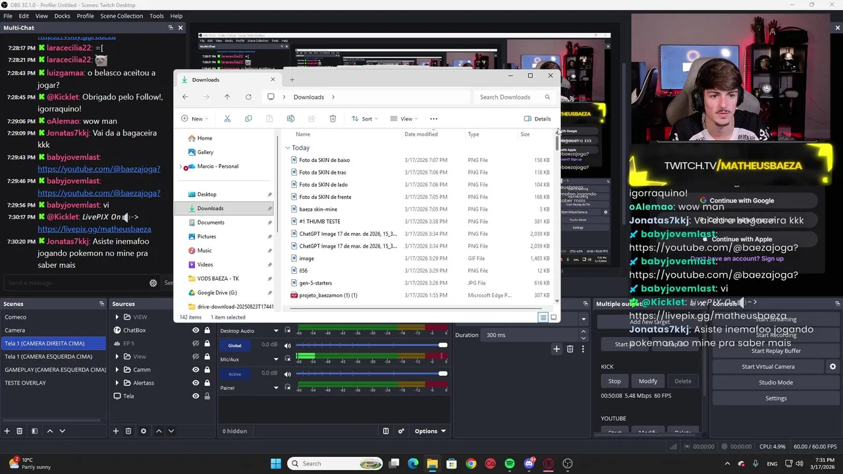The image size is (843, 474).
Task: Open the audio mixer Options dropdown
Action: coord(430,431)
